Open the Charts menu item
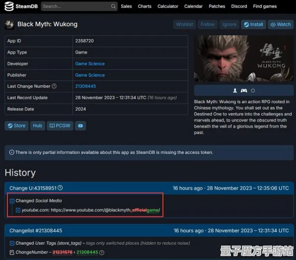The height and width of the screenshot is (260, 296). pyautogui.click(x=145, y=6)
